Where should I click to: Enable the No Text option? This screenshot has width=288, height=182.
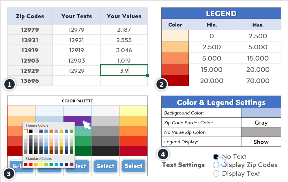[216, 157]
